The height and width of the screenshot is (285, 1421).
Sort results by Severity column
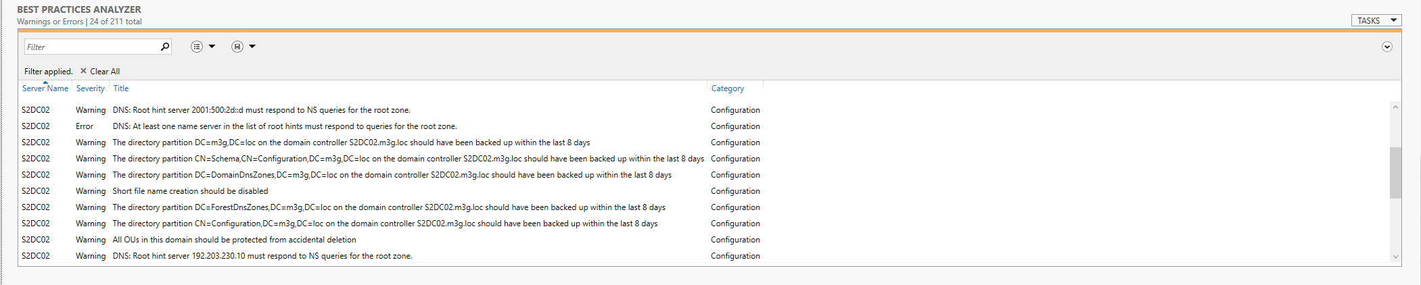coord(90,88)
